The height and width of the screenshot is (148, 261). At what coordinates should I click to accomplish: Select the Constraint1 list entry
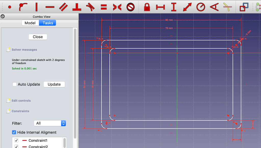click(38, 140)
